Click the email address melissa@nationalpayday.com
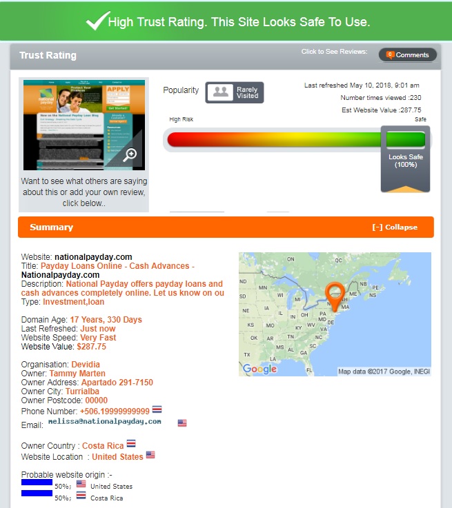 [x=105, y=422]
